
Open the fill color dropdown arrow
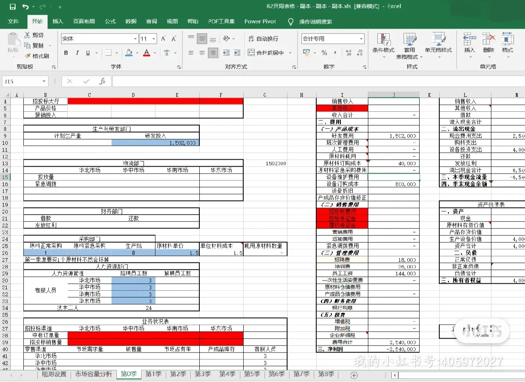coord(137,53)
